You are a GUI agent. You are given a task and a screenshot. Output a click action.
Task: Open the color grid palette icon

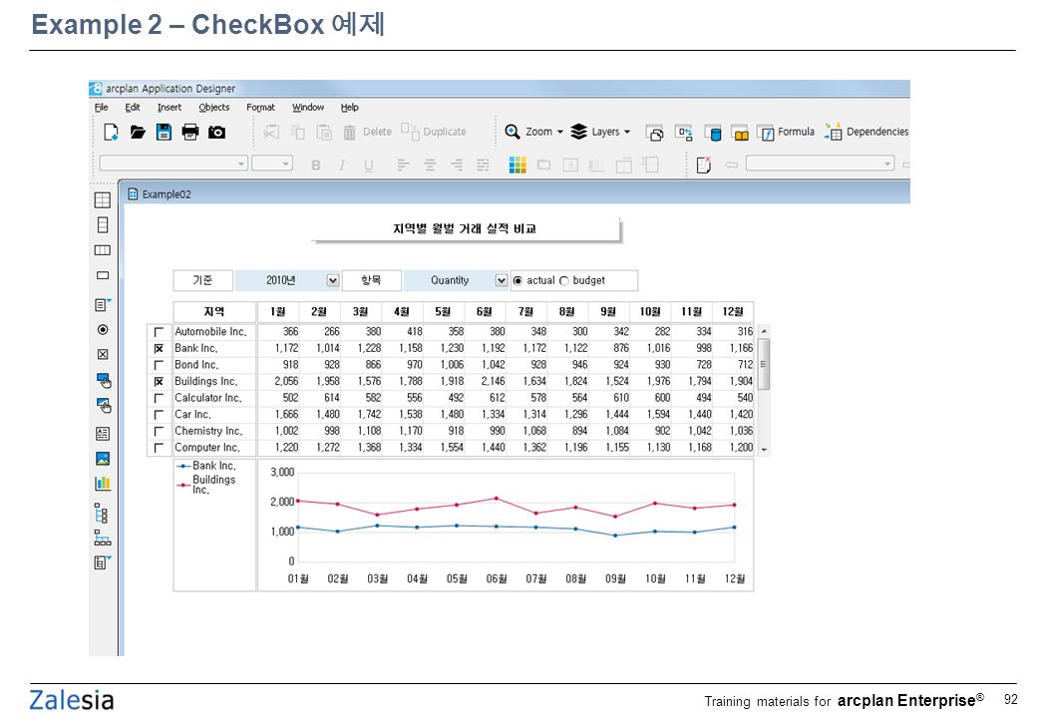(x=518, y=165)
